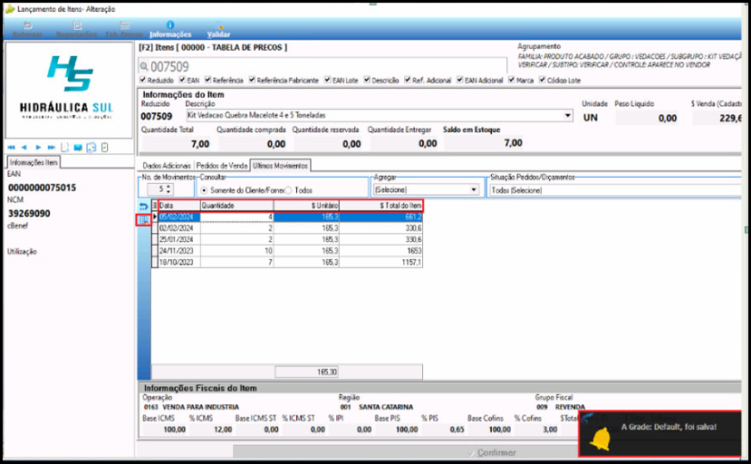This screenshot has height=464, width=751.
Task: Toggle the Ref. Adicional checkbox
Action: pos(407,80)
